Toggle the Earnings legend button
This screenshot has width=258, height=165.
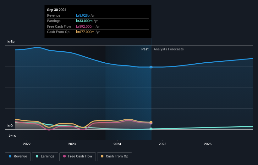(45, 156)
